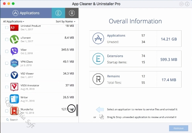192x133 pixels.
Task: Select the Writer app checkbox
Action: click(x=7, y=99)
